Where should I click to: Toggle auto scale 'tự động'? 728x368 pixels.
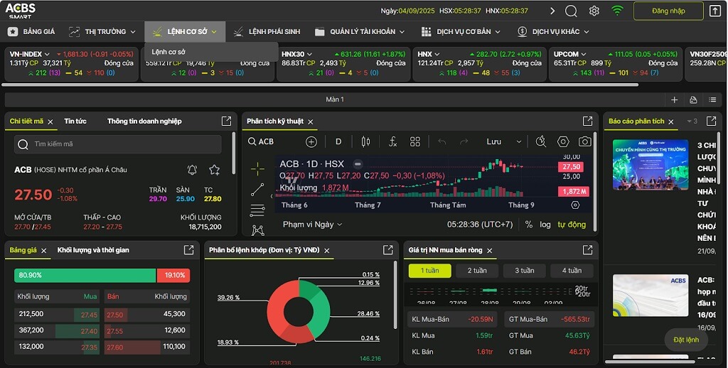572,224
